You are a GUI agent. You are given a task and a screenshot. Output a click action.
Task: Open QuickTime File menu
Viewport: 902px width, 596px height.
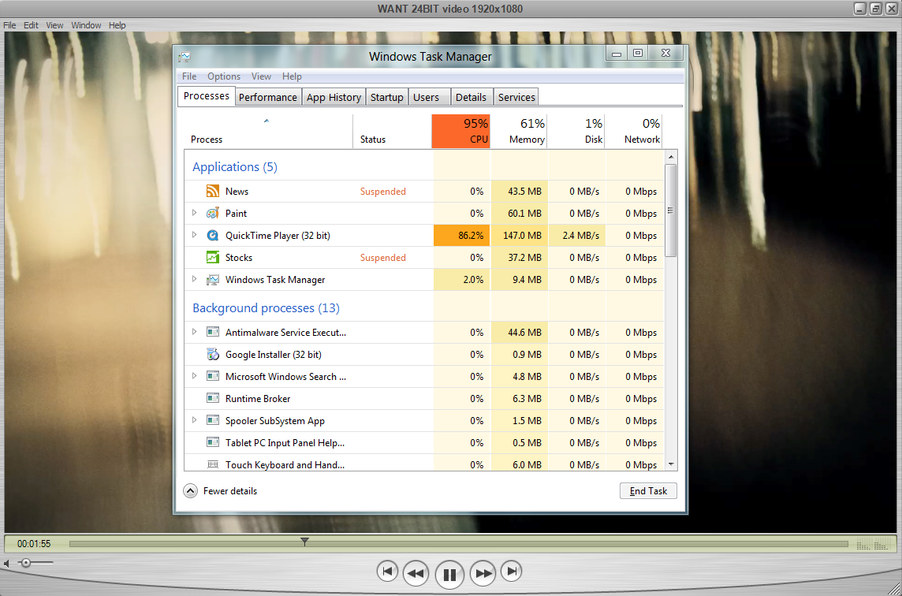coord(9,25)
